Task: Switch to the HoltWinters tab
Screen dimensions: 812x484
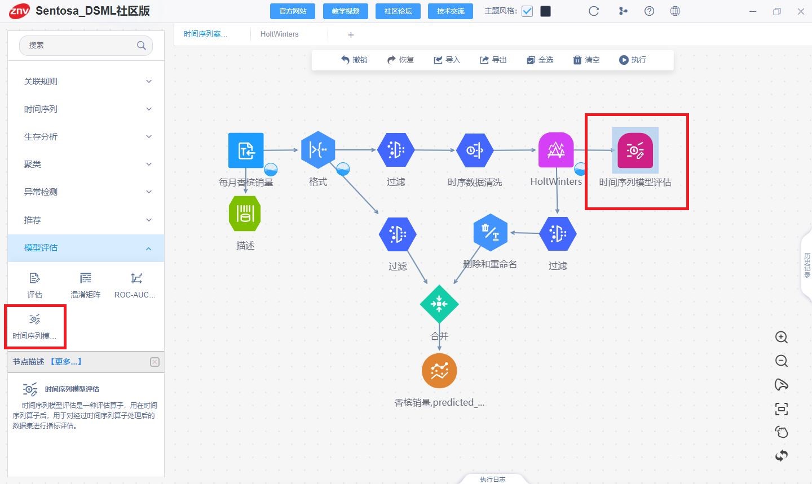Action: 280,34
